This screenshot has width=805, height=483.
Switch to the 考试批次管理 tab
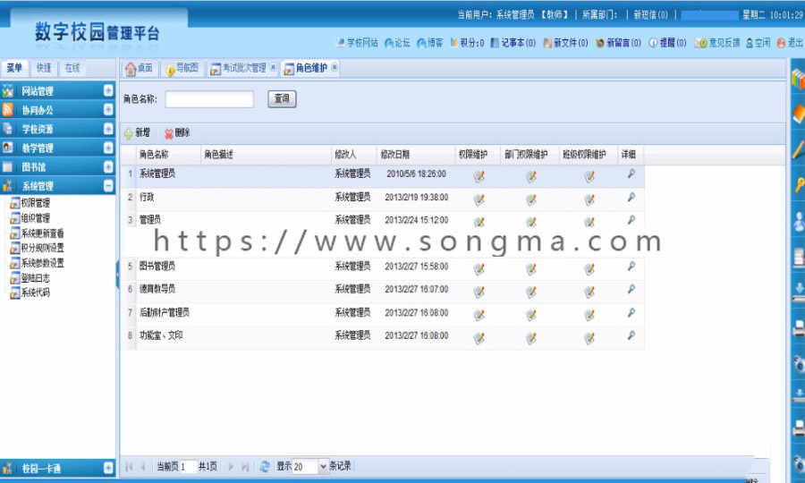click(x=241, y=68)
